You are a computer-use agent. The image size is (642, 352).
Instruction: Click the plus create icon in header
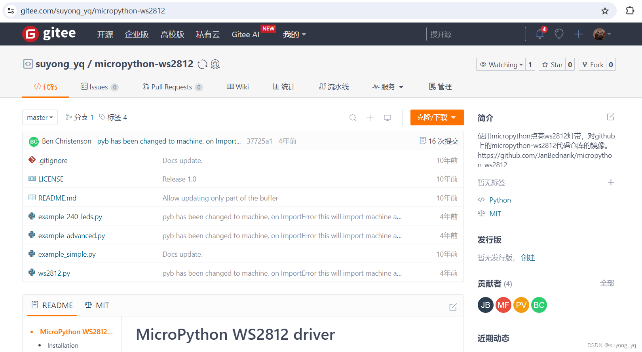578,34
